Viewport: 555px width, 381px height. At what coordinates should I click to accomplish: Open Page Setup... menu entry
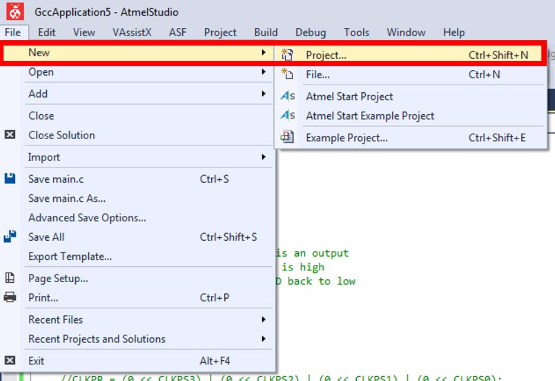[137, 278]
